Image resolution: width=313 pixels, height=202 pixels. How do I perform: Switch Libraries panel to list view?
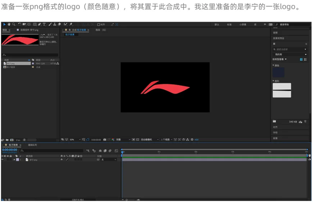click(305, 59)
